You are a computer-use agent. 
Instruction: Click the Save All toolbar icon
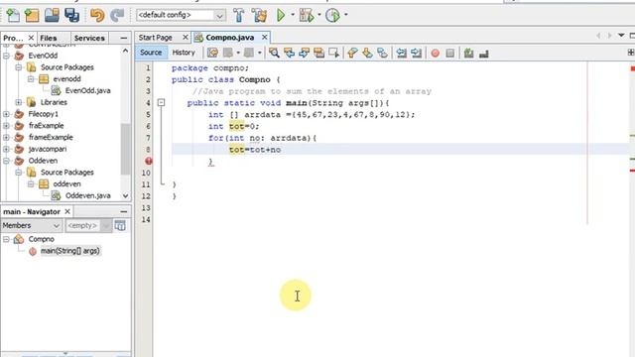[x=72, y=16]
